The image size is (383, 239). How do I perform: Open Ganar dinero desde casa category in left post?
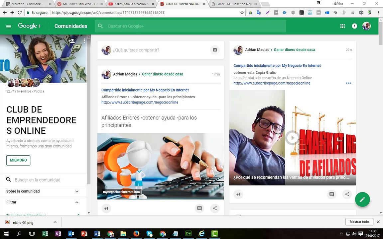163,74
